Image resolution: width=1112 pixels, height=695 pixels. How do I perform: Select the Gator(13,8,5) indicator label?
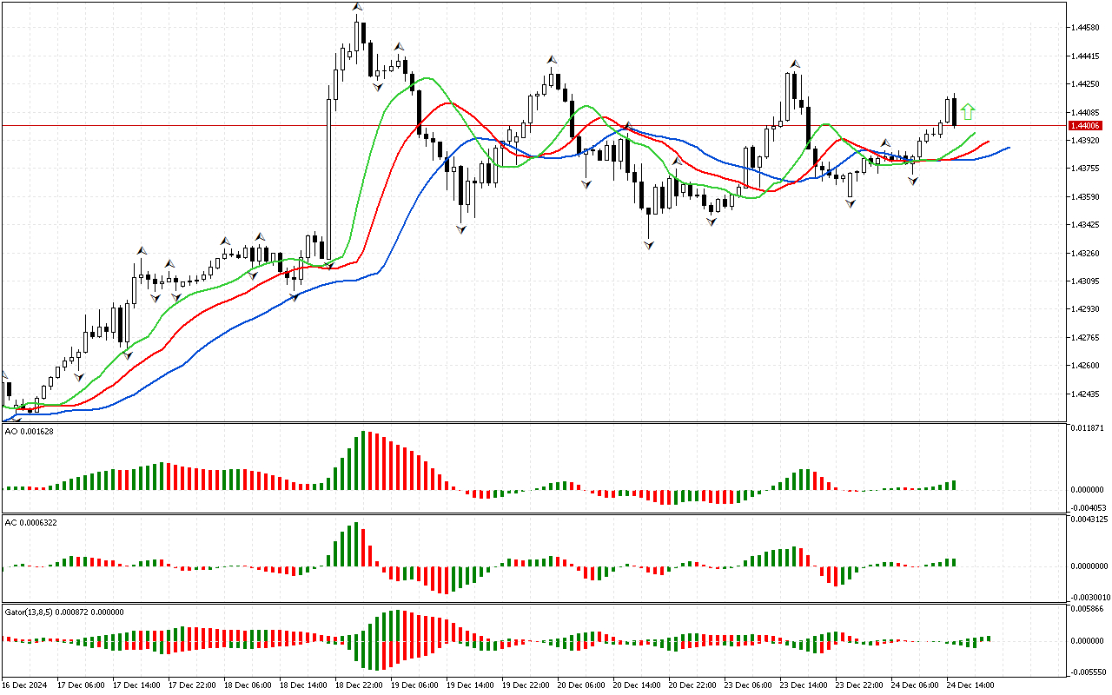(x=64, y=612)
